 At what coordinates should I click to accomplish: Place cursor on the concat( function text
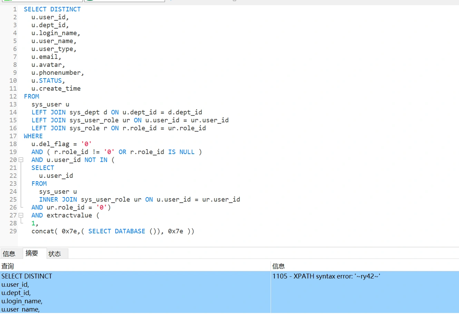coord(43,231)
